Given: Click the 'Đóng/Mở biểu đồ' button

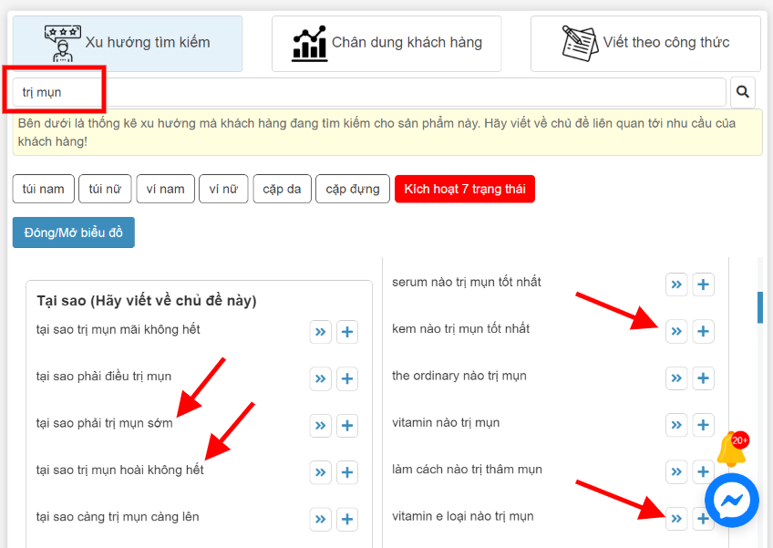Looking at the screenshot, I should click(x=74, y=233).
